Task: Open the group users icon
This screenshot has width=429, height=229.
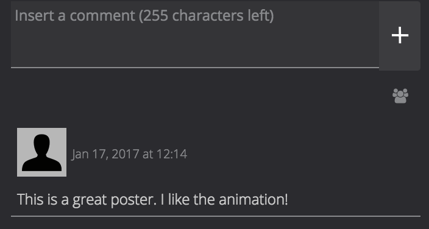Action: (x=400, y=96)
